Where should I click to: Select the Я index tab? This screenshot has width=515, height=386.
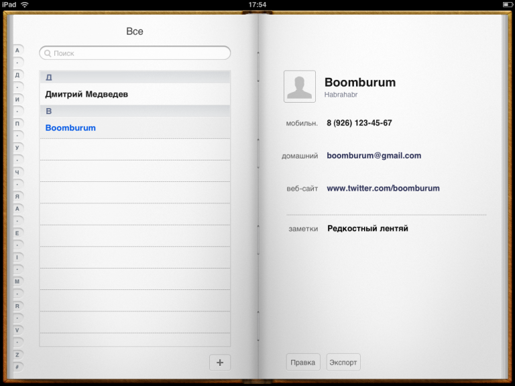[17, 196]
